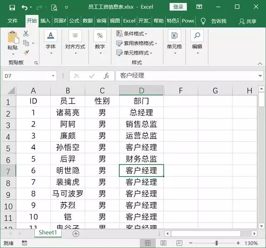The image size is (266, 248).
Task: Select cell containing 马可波罗
Action: tap(68, 194)
